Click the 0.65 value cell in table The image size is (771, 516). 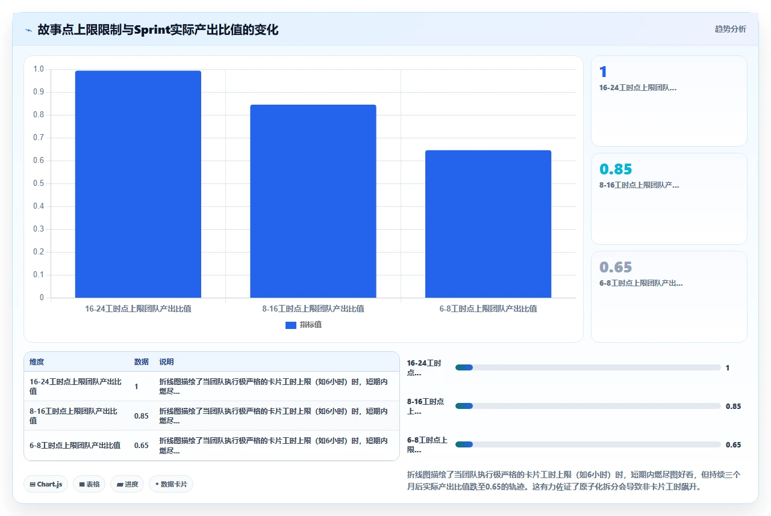click(142, 445)
